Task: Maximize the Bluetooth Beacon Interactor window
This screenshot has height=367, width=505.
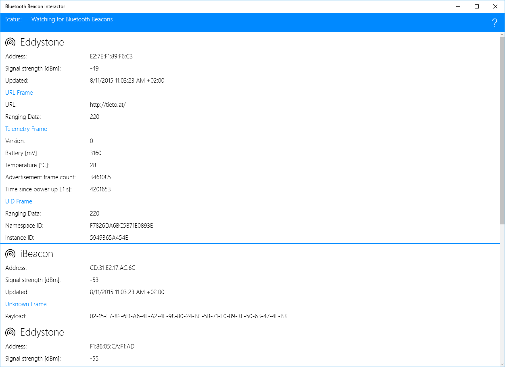Action: (477, 6)
